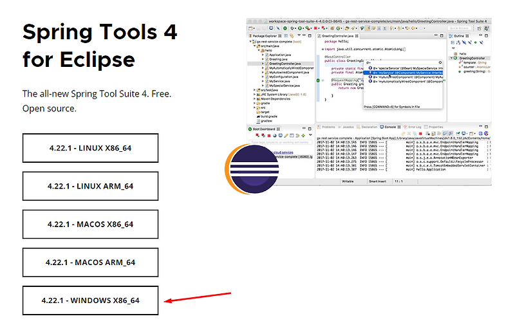This screenshot has height=332, width=515.
Task: Select counter field in Outline view
Action: click(474, 67)
